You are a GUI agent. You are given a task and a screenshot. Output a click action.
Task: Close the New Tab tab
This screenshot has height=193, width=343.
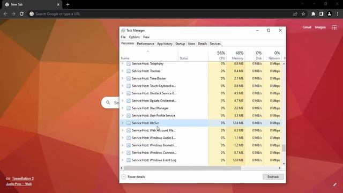tap(58, 4)
